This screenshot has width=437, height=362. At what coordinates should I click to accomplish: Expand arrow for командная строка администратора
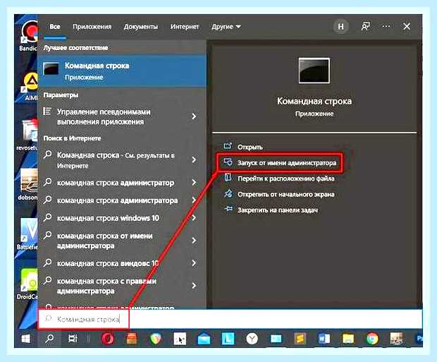click(x=194, y=200)
